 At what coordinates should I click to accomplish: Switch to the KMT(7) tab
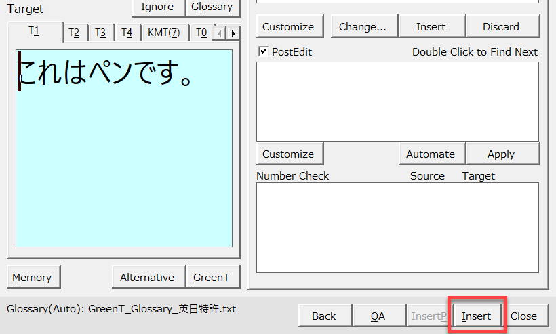click(x=163, y=33)
